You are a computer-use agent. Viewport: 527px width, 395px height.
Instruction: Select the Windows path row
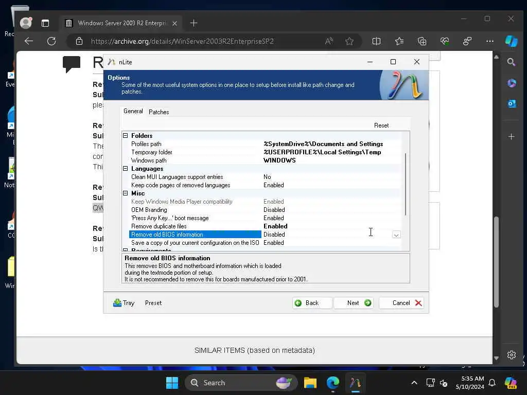(x=261, y=160)
